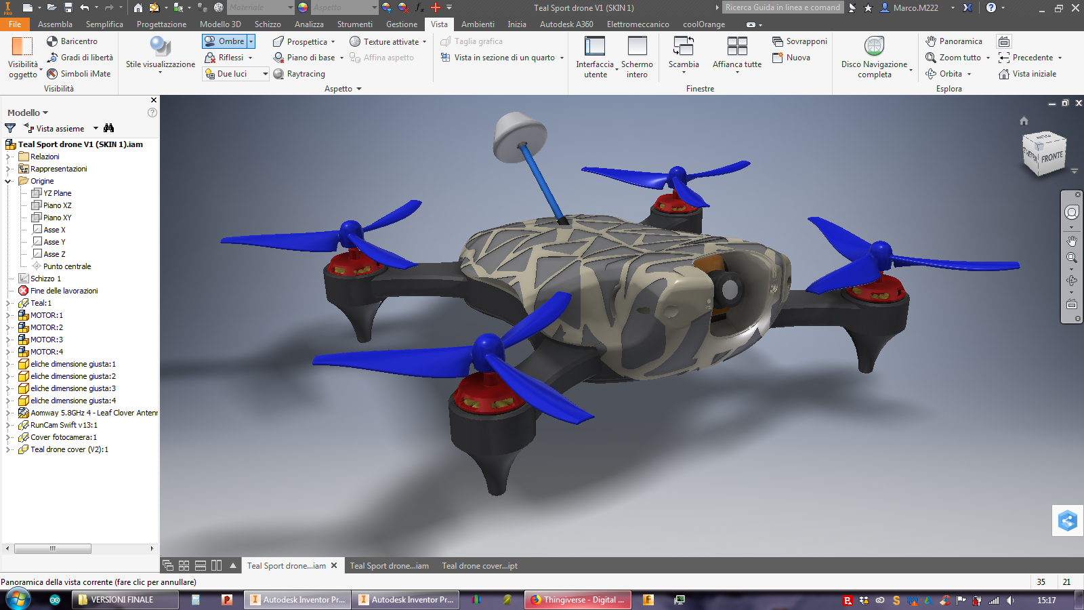Switch to Teal drone cover...ipt document tab
1084x610 pixels.
click(480, 566)
